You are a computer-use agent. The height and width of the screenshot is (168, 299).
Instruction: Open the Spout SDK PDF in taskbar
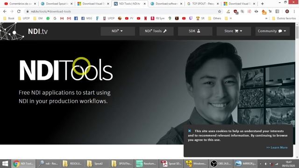[x=171, y=163]
